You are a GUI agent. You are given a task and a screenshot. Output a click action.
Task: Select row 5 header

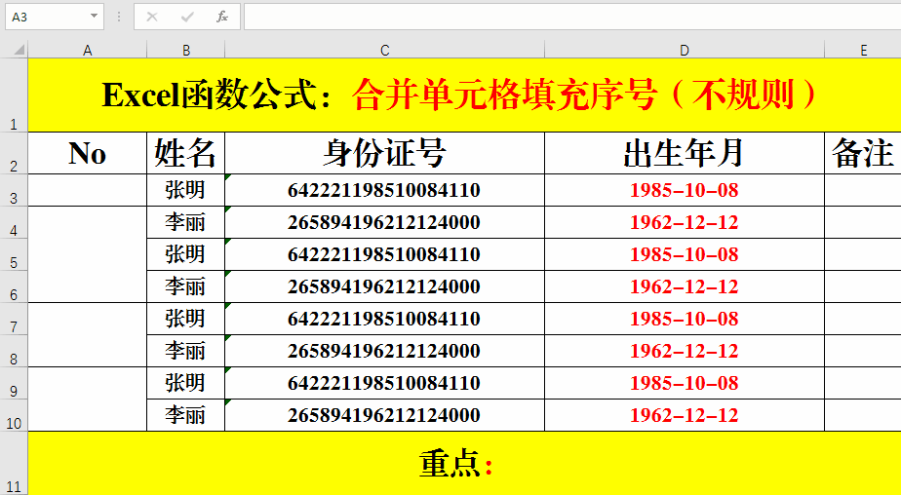[14, 254]
